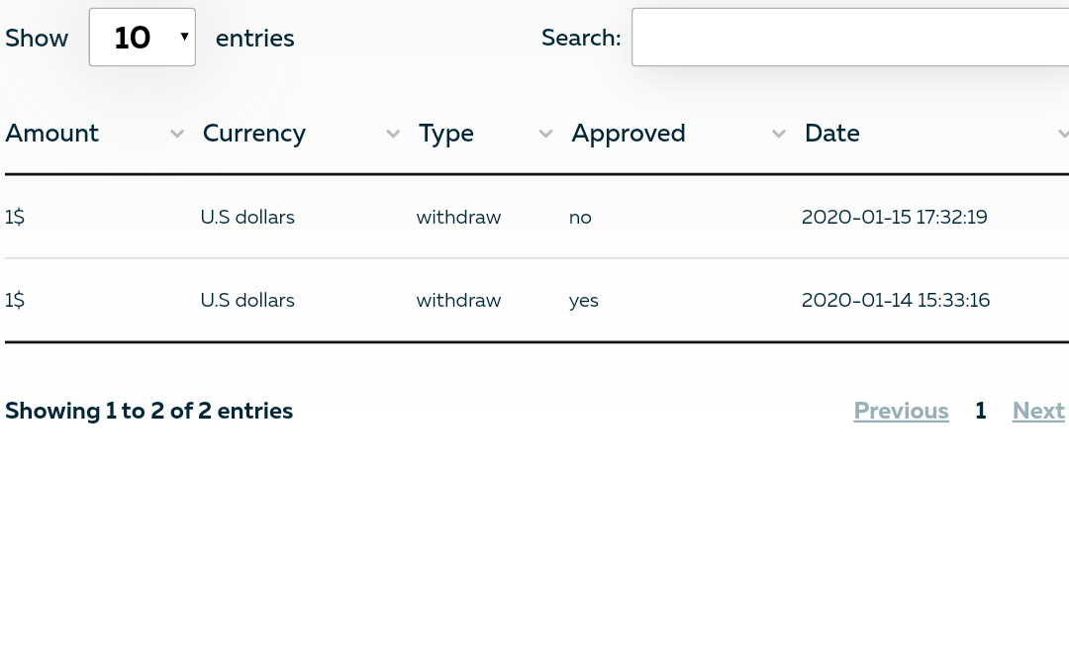The width and height of the screenshot is (1069, 658).
Task: Click the "yes" Approved value
Action: 584,300
